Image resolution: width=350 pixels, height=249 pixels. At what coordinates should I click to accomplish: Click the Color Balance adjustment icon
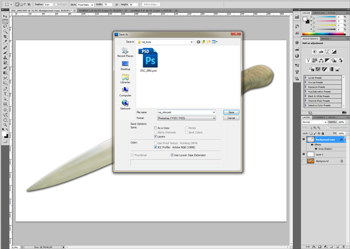(x=321, y=60)
